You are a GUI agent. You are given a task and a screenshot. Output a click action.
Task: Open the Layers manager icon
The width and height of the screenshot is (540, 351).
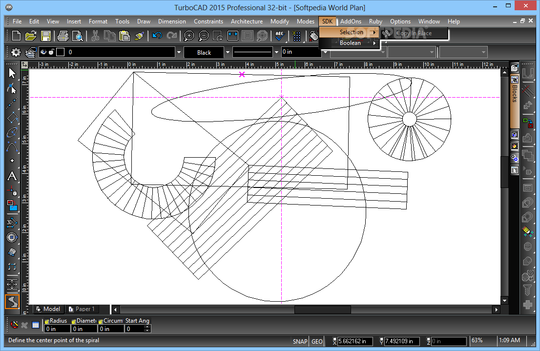point(31,52)
